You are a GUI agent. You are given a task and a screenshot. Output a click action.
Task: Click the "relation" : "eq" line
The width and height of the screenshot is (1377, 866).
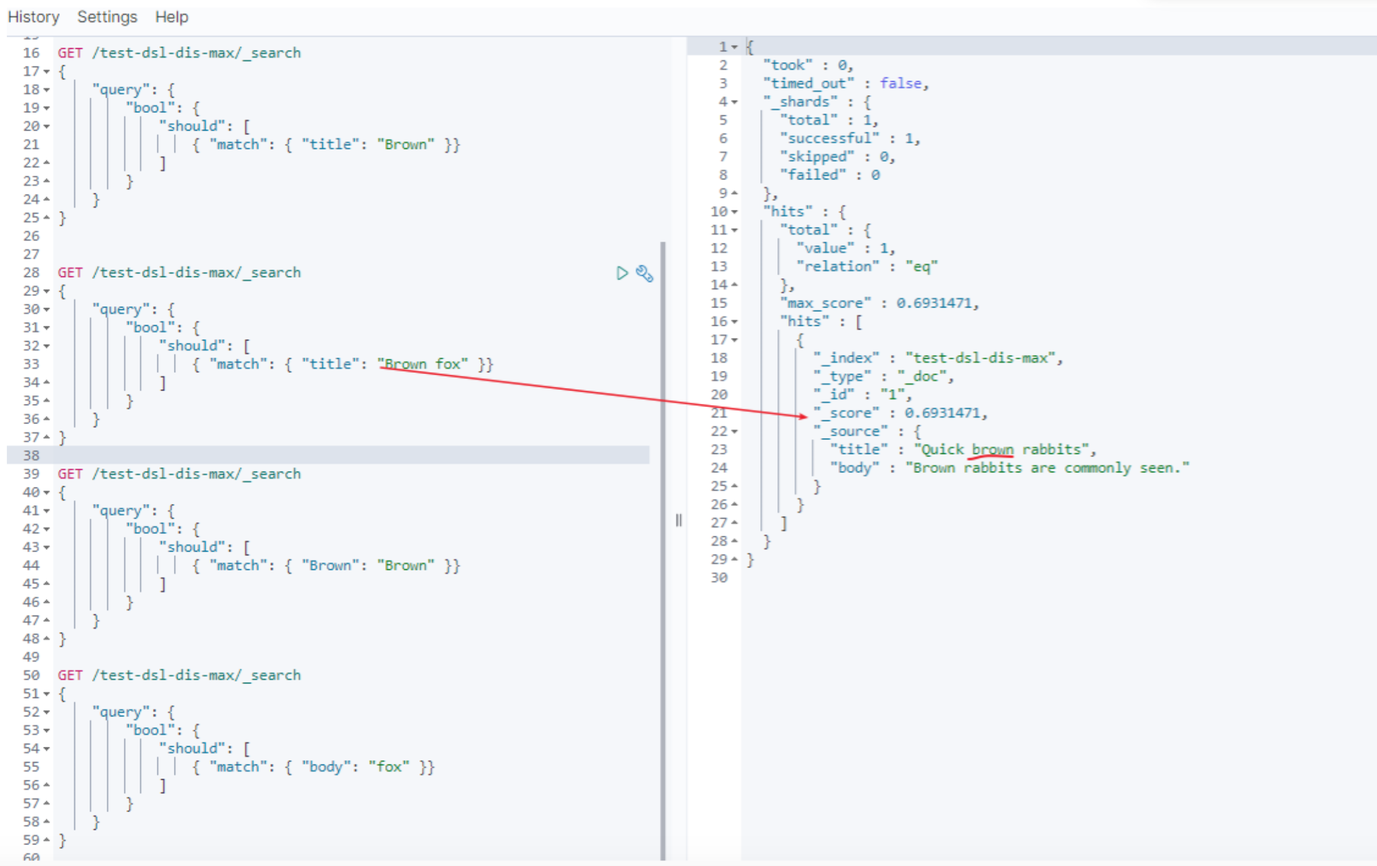[x=867, y=267]
